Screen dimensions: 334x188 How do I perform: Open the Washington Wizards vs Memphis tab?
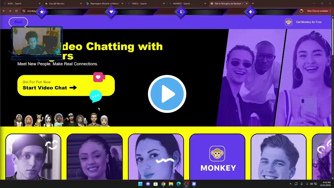click(104, 4)
